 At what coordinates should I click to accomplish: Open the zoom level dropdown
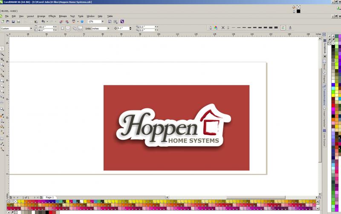coord(103,22)
